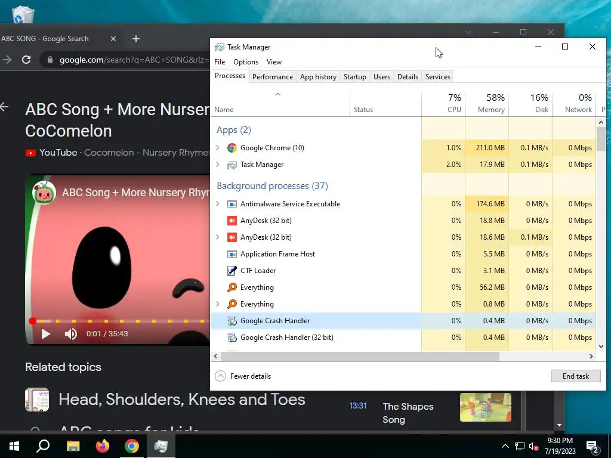Image resolution: width=611 pixels, height=458 pixels.
Task: Click the red video progress scrubber
Action: 33,321
